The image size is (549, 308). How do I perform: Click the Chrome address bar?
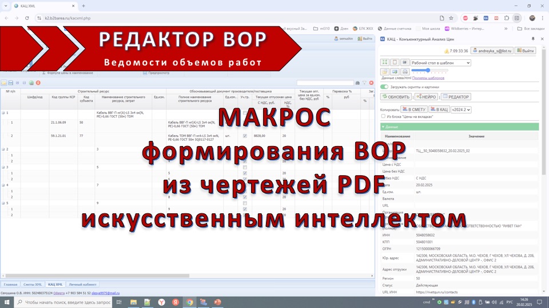pos(238,18)
